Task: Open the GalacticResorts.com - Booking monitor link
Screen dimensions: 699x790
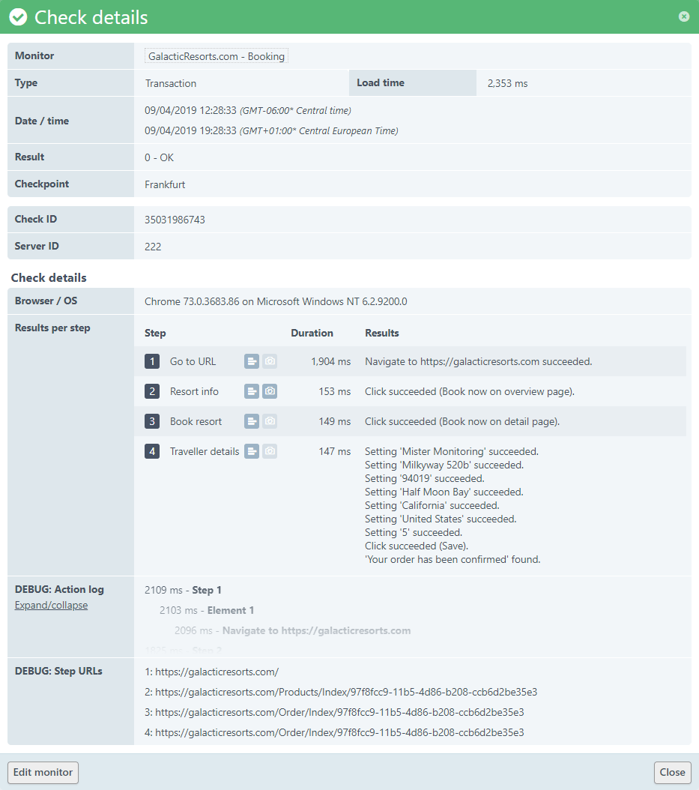Action: coord(216,56)
